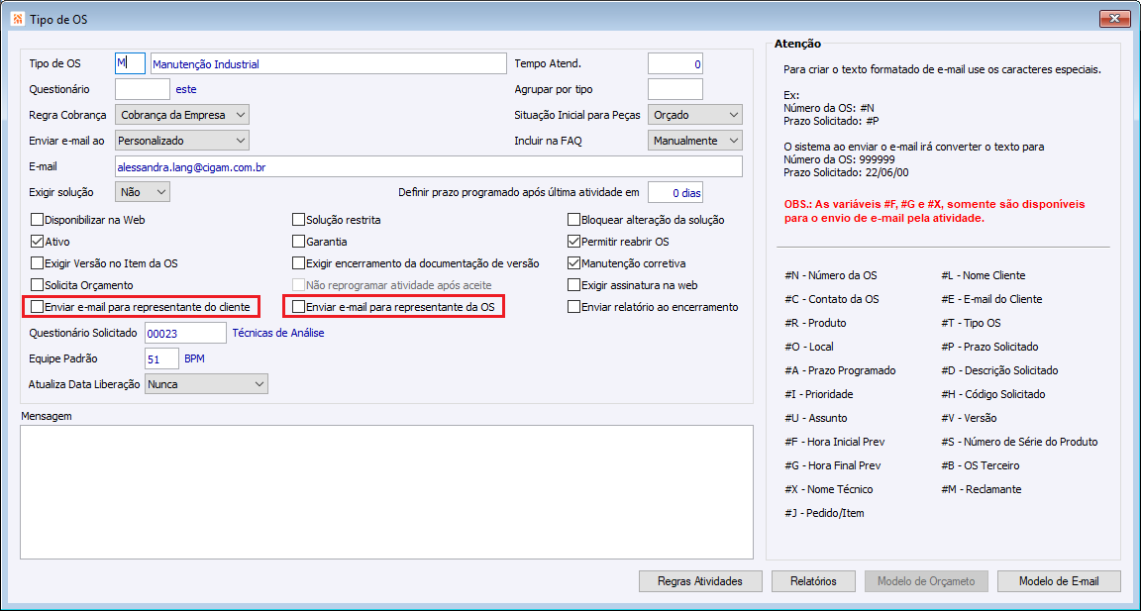
Task: Click #S - Número de Série do Produto
Action: 1019,442
